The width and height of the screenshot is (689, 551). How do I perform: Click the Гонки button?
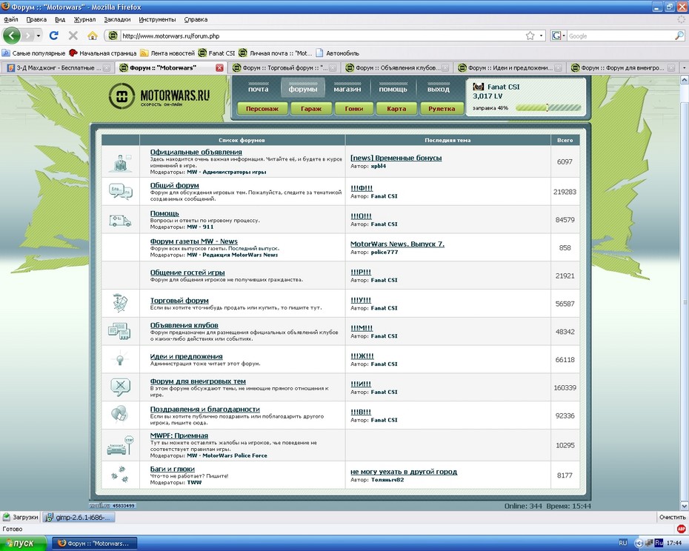(354, 109)
